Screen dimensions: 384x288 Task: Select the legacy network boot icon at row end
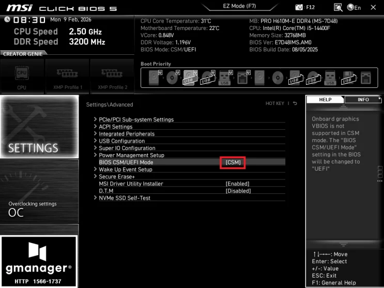365,78
